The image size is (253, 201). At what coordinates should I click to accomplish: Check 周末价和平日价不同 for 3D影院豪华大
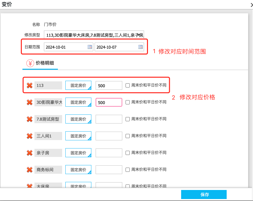[127, 102]
